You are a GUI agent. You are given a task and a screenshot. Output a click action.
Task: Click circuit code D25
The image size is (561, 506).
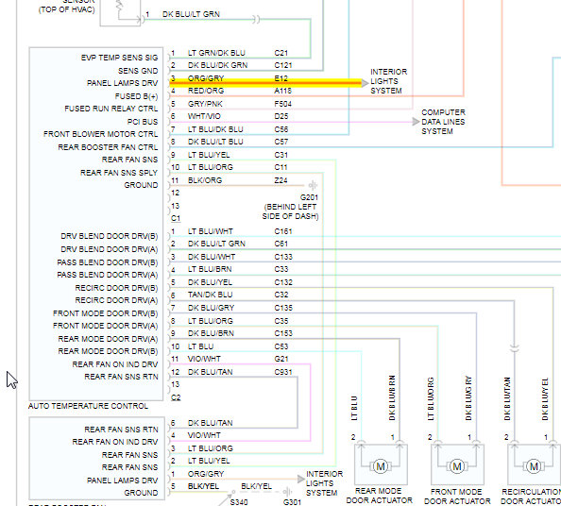coord(280,116)
